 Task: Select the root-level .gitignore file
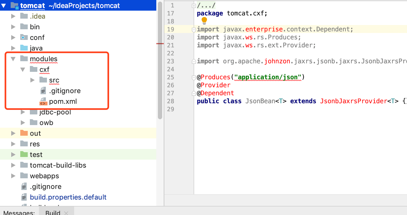tap(46, 187)
